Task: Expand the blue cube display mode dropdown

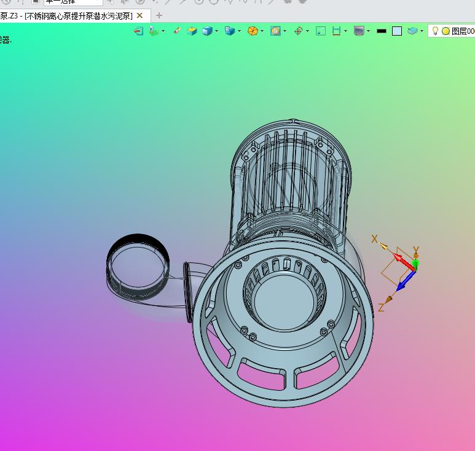Action: (216, 31)
